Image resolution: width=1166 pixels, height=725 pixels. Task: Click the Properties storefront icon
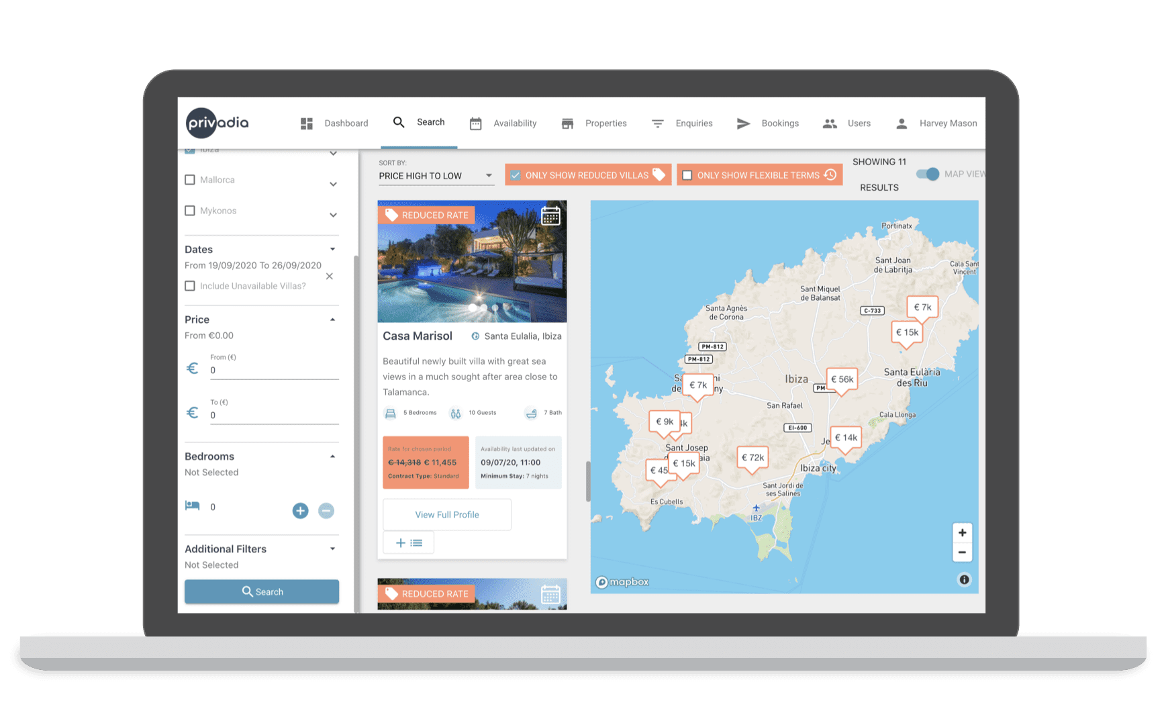[x=567, y=124]
